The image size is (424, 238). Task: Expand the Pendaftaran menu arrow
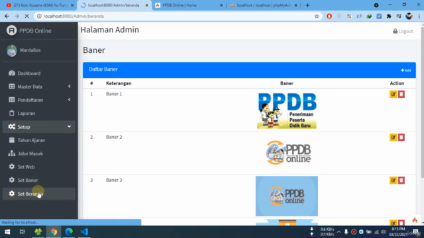click(x=69, y=100)
